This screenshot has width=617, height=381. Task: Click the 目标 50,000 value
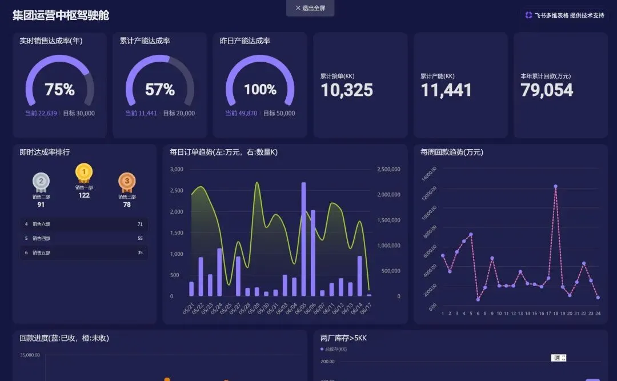click(279, 113)
